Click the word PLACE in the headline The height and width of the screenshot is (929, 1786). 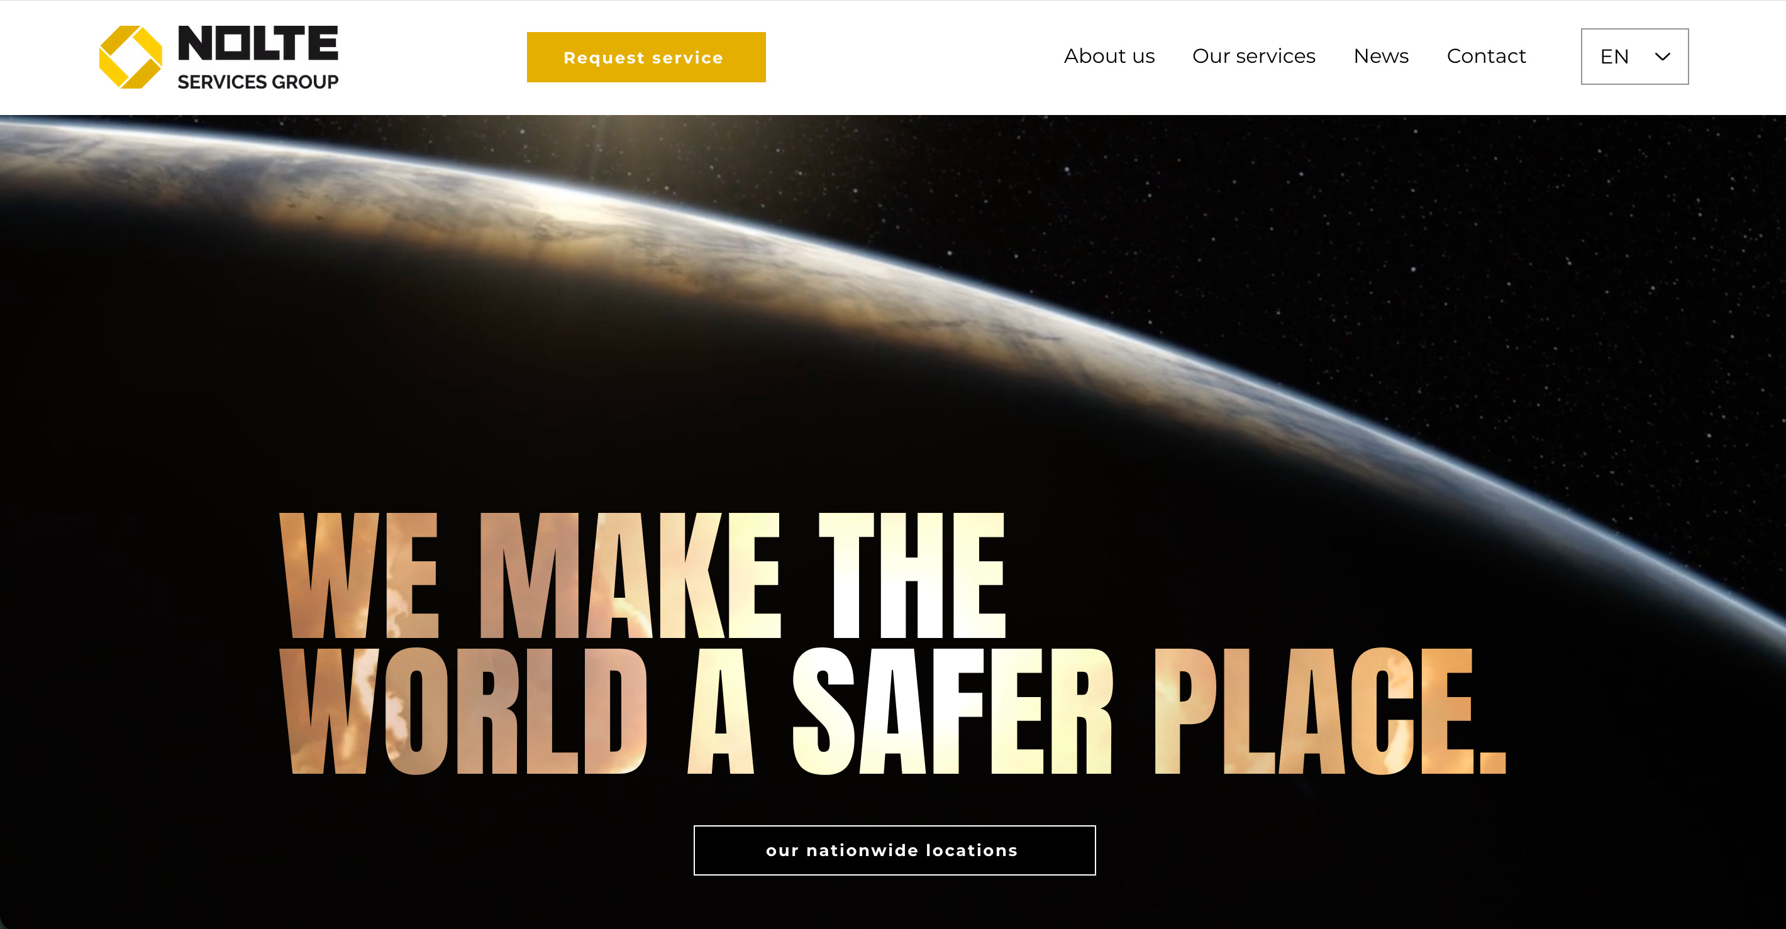click(1330, 711)
